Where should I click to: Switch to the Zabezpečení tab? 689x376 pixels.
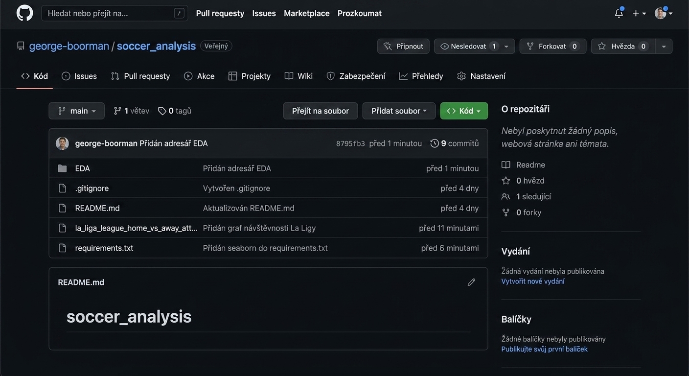pyautogui.click(x=356, y=76)
